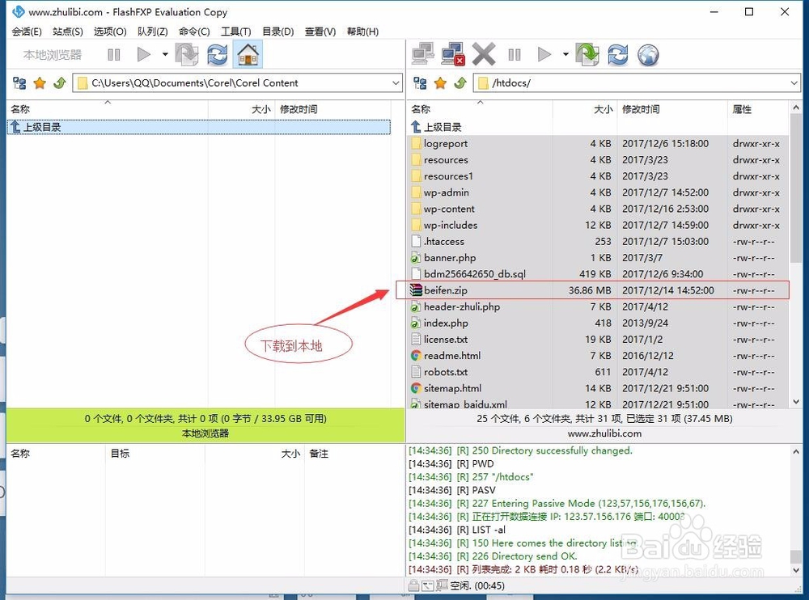
Task: Switch to local browser house icon
Action: click(248, 54)
